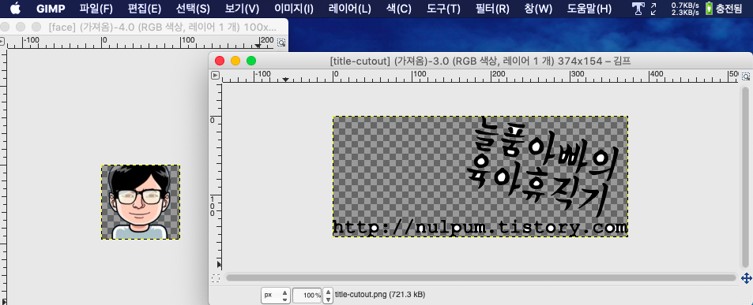The width and height of the screenshot is (753, 305).
Task: Click the cartoon face image in face window
Action: pyautogui.click(x=141, y=202)
